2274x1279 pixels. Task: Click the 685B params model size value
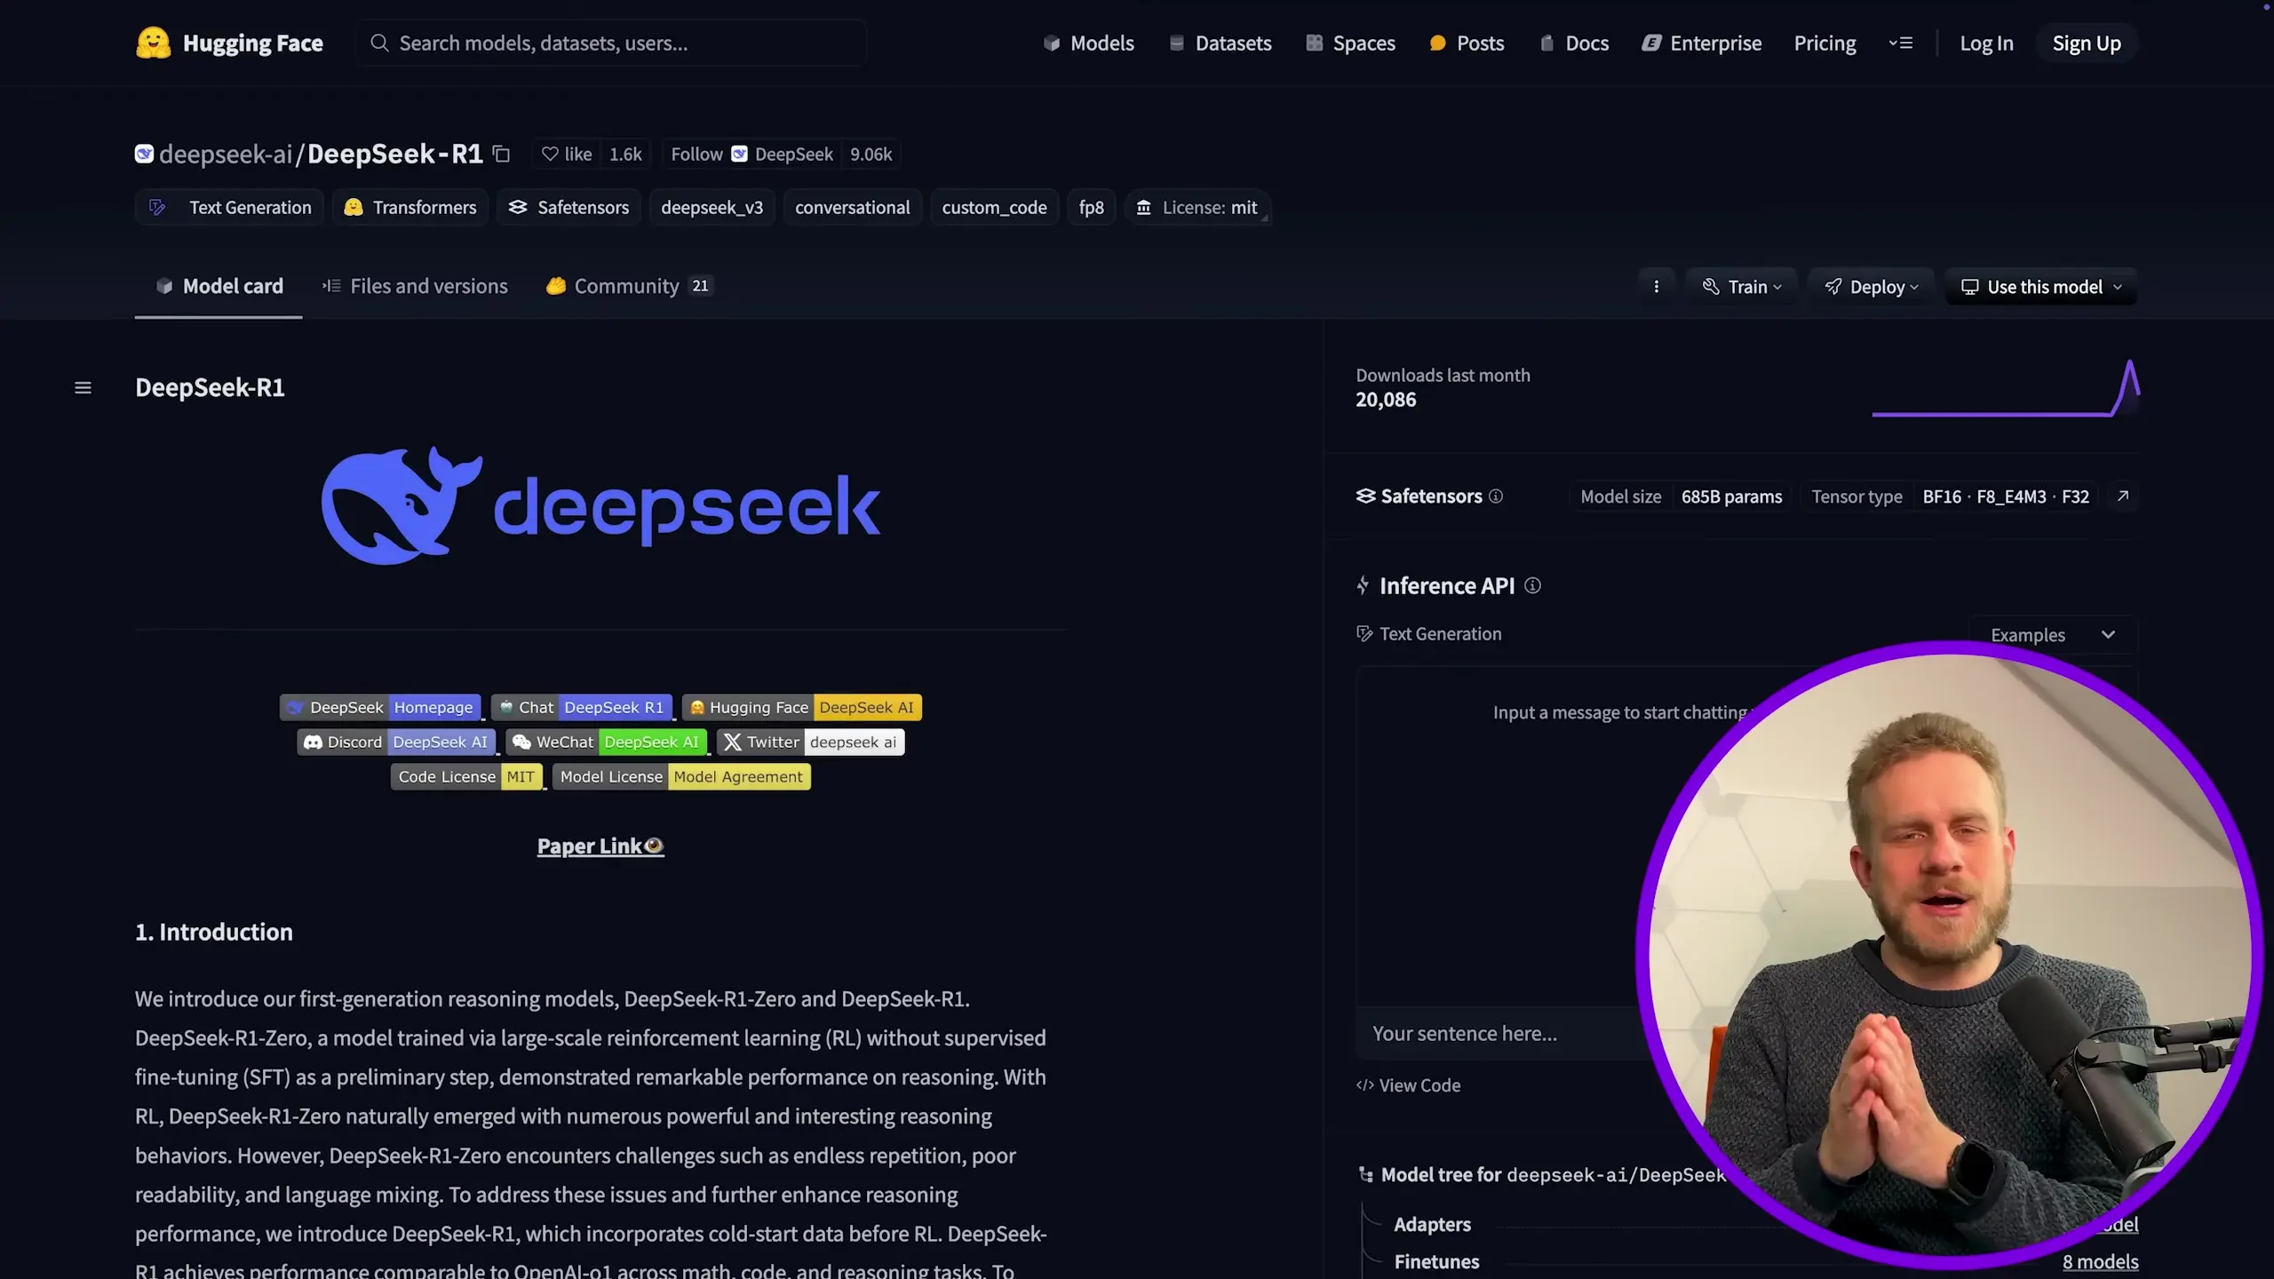[x=1731, y=497]
